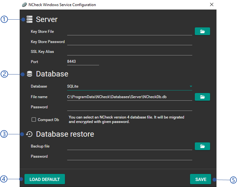The width and height of the screenshot is (238, 187).
Task: Click the Database restore history icon
Action: coord(29,134)
